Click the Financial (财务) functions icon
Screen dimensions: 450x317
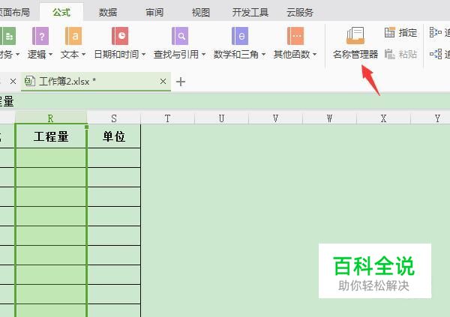(x=8, y=36)
